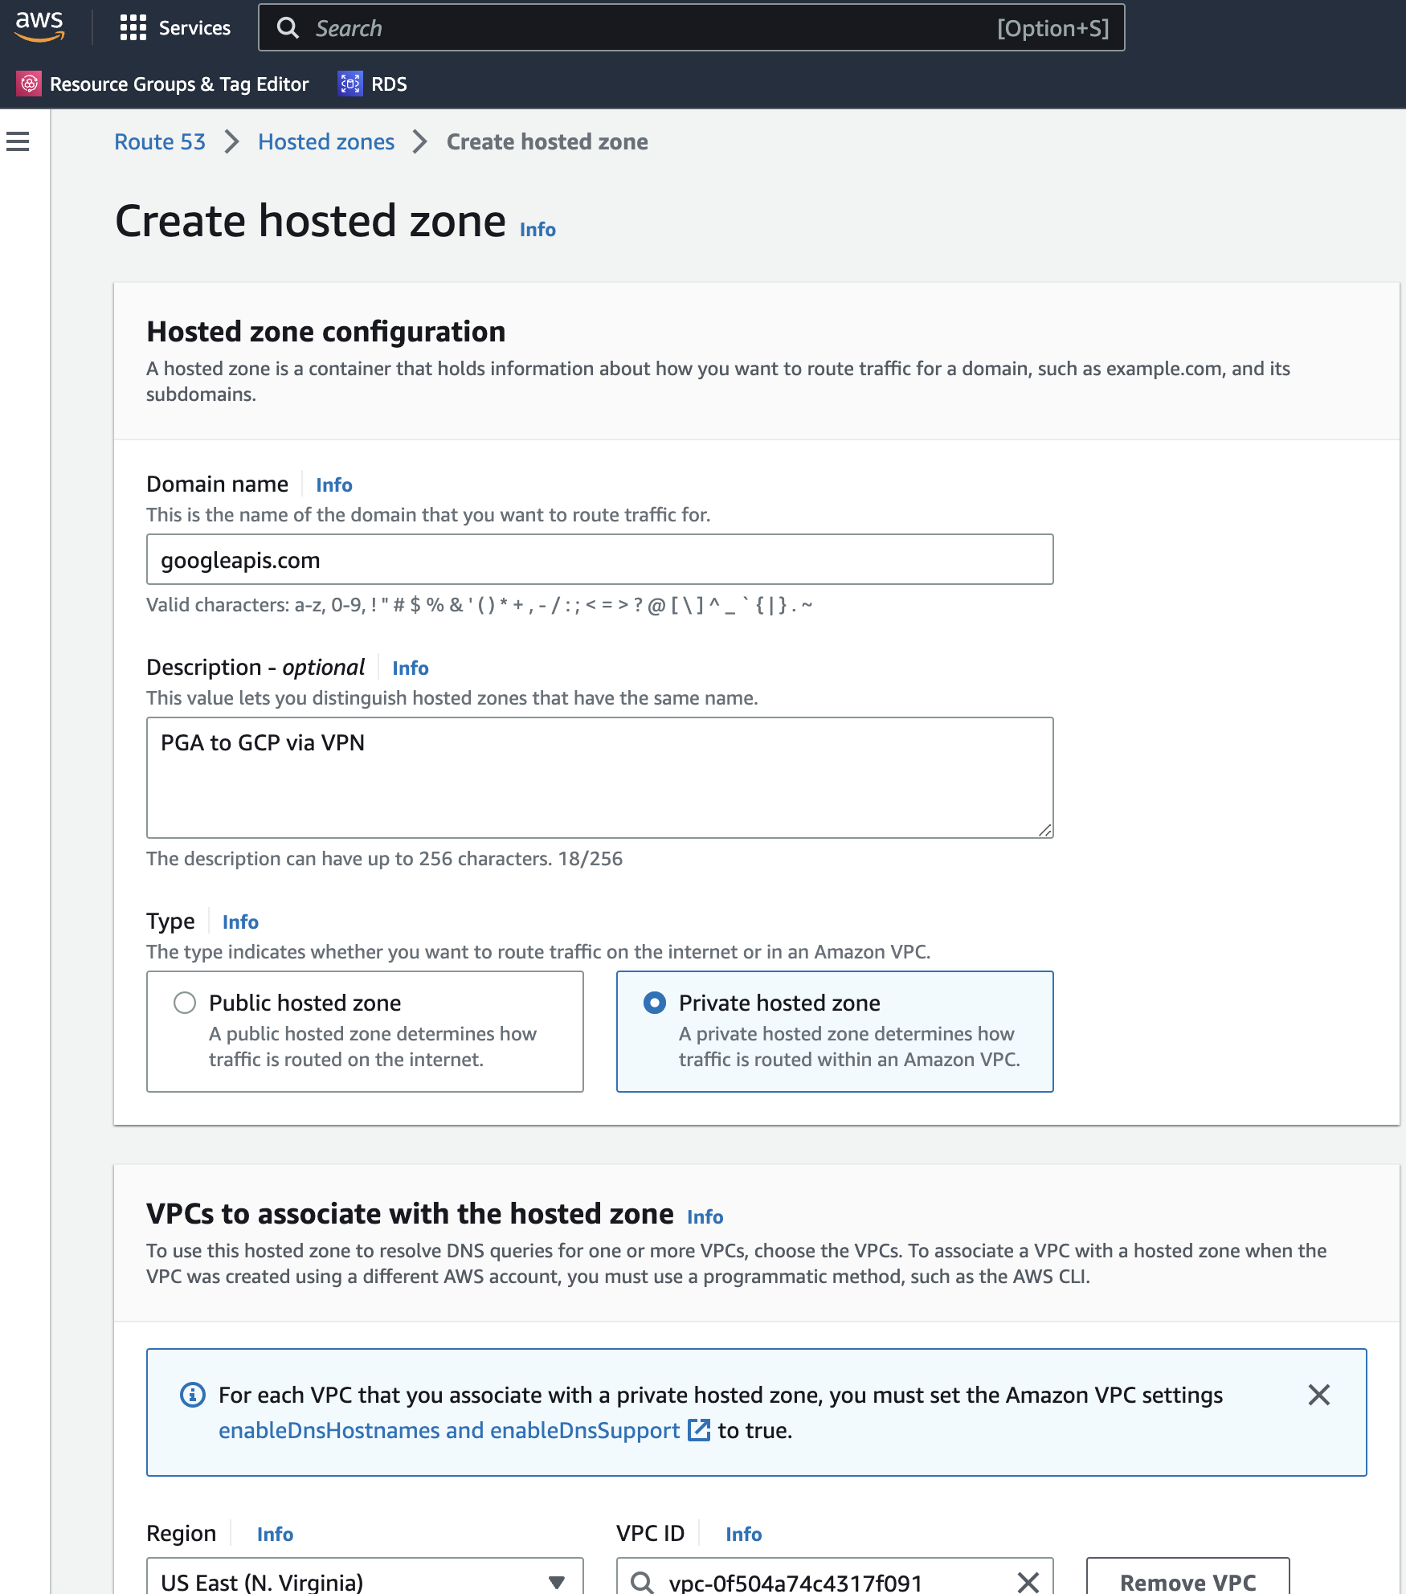
Task: Click the external link icon after enableDnsSupport
Action: [698, 1430]
